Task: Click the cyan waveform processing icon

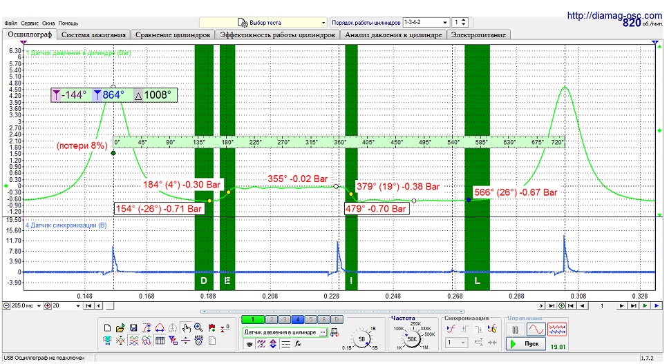Action: click(x=107, y=341)
